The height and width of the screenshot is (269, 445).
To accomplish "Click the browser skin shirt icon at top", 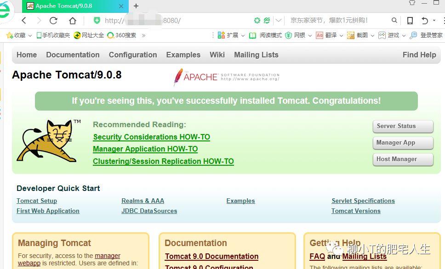I will (412, 3).
